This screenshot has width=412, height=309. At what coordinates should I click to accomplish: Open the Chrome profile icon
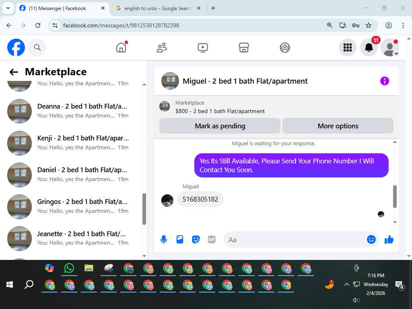coord(388,25)
